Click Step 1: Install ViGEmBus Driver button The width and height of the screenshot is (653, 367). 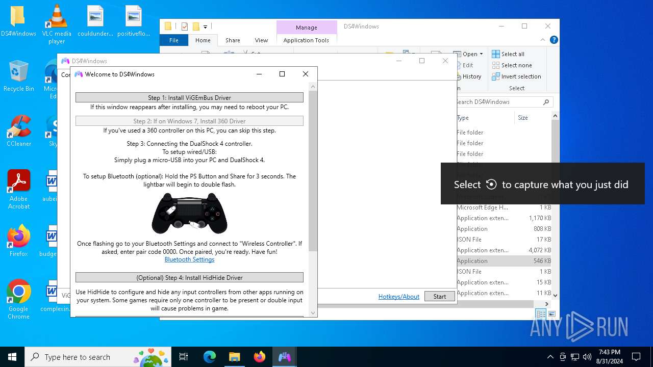(189, 97)
